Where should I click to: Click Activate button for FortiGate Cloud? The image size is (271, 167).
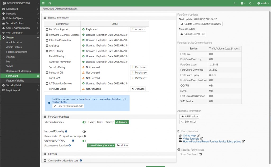click(138, 89)
